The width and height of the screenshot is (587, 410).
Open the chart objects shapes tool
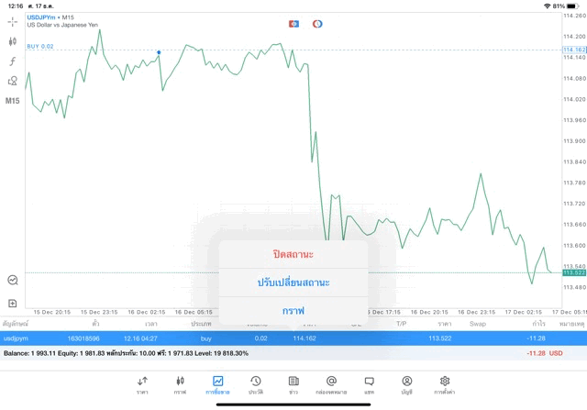tap(13, 81)
